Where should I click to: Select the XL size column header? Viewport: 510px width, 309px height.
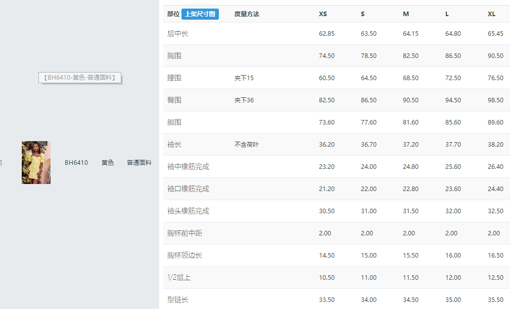[x=491, y=14]
